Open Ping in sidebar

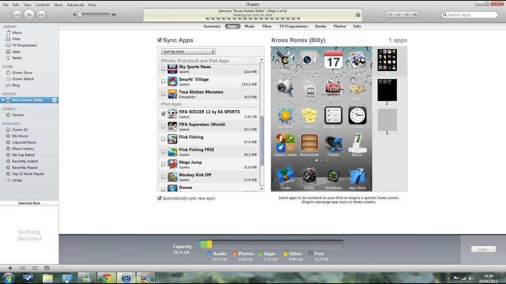16,85
